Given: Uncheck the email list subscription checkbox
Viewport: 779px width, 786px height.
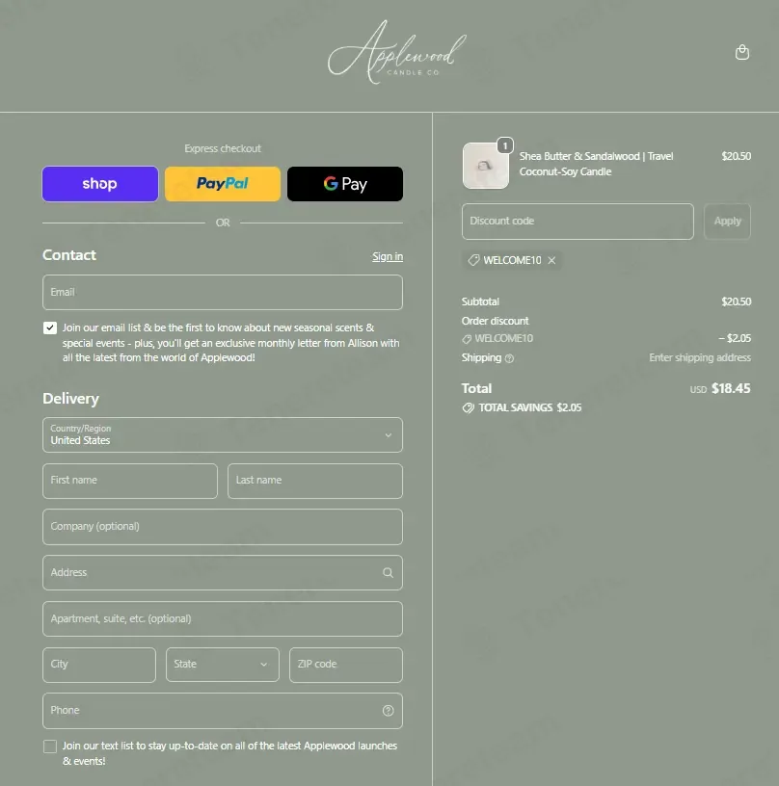Looking at the screenshot, I should pos(50,327).
